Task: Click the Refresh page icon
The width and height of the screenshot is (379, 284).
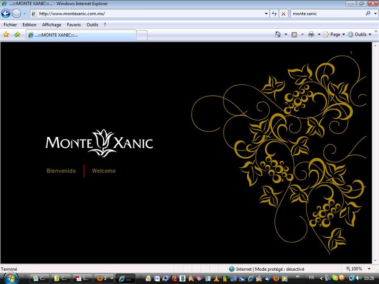Action: point(274,14)
